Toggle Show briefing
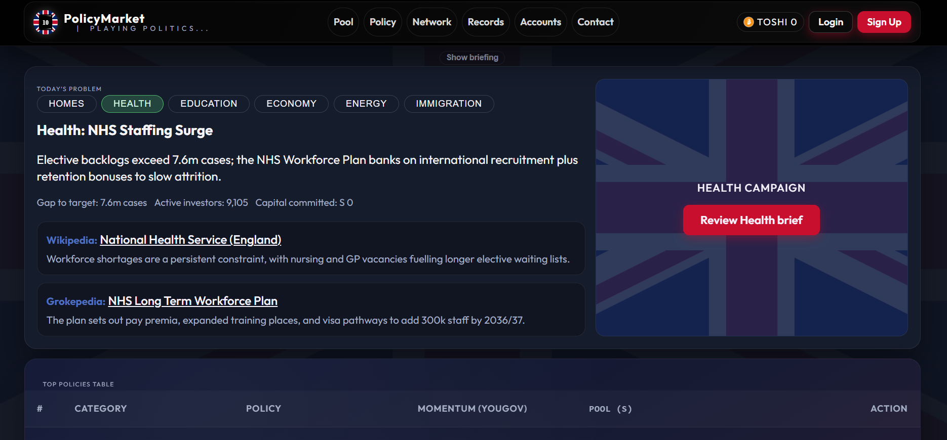The height and width of the screenshot is (440, 947). 472,58
